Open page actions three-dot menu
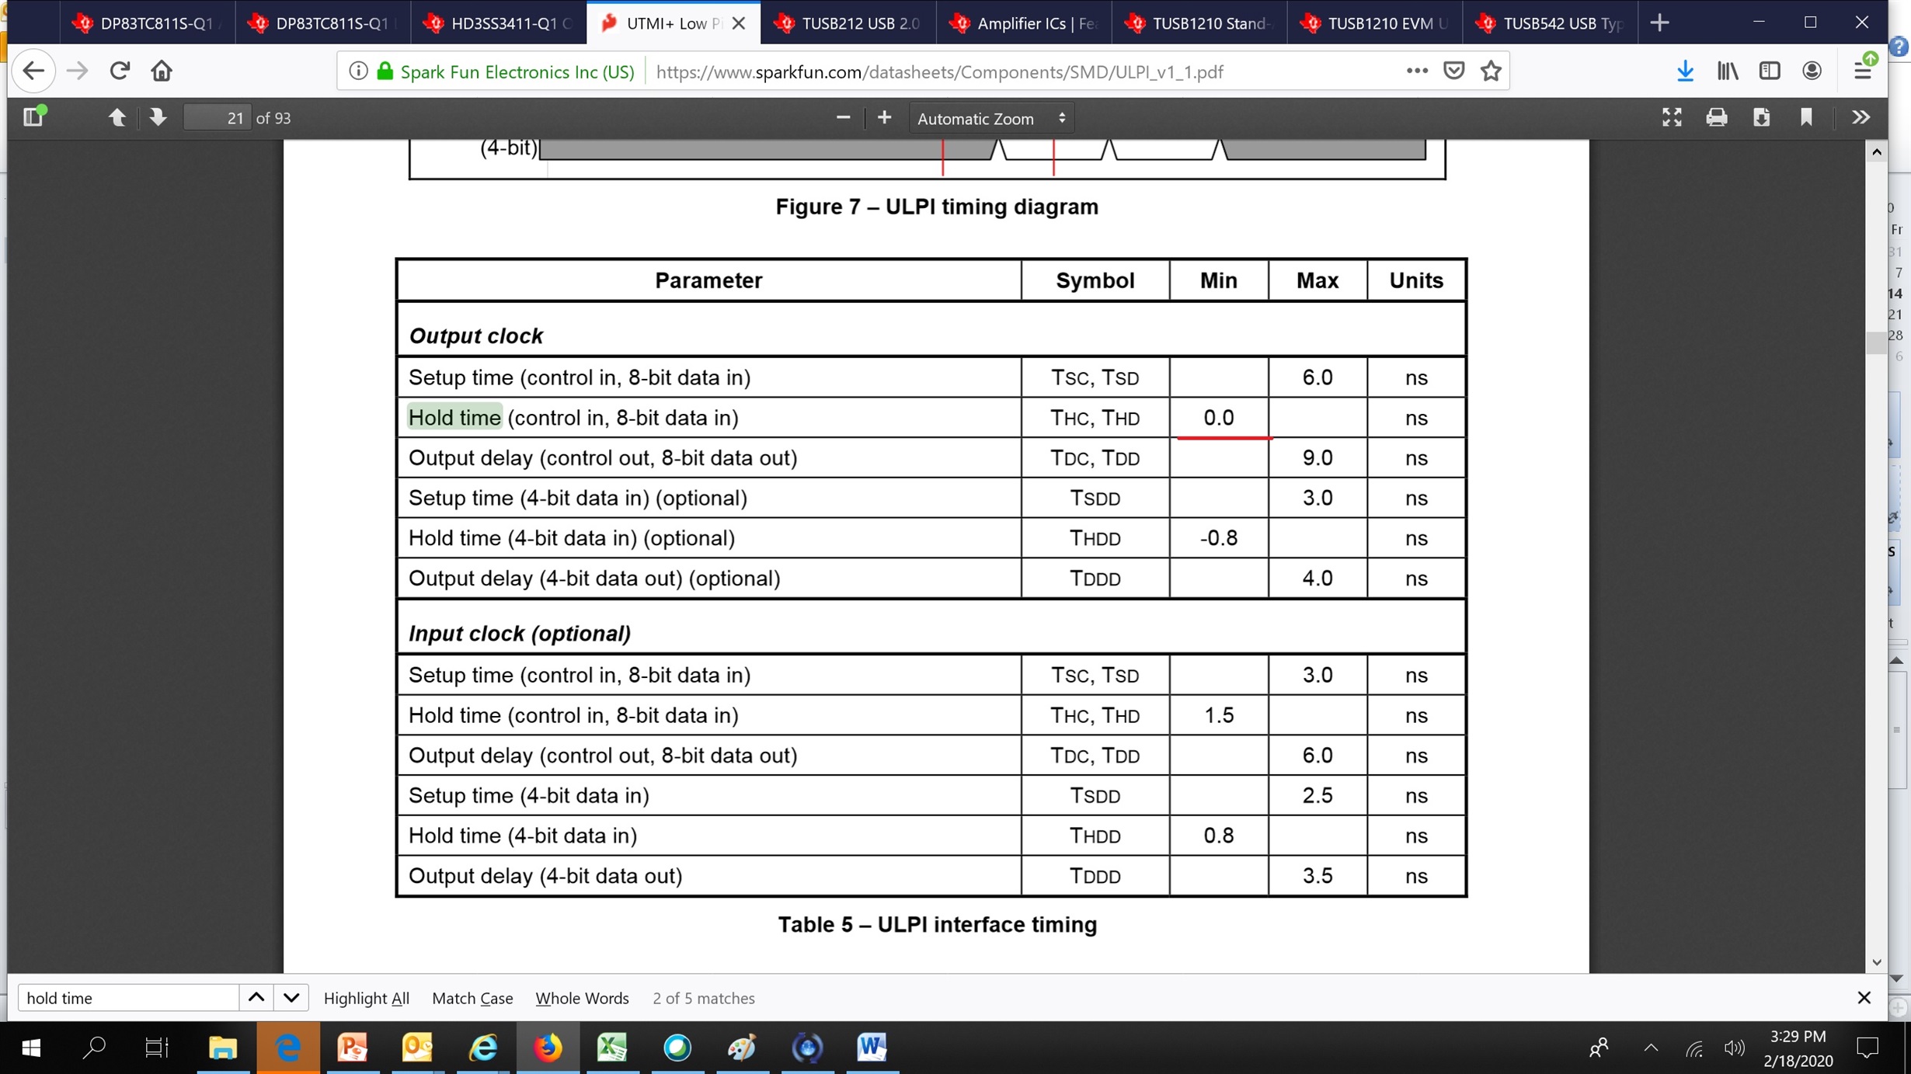Image resolution: width=1911 pixels, height=1074 pixels. [1416, 71]
